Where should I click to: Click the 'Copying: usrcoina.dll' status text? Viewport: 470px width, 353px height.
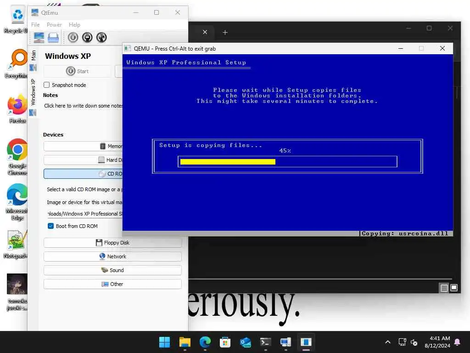[405, 233]
